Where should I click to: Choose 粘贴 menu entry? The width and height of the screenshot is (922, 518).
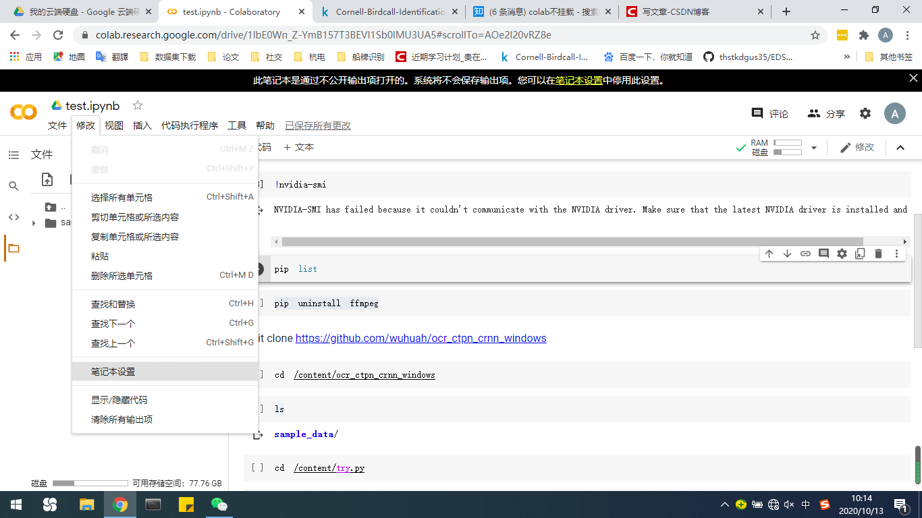click(x=165, y=256)
